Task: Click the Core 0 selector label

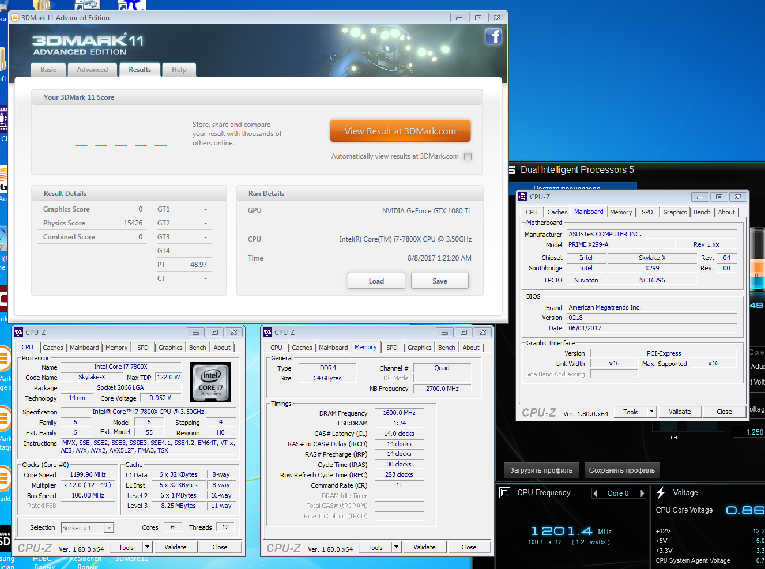Action: click(x=618, y=493)
